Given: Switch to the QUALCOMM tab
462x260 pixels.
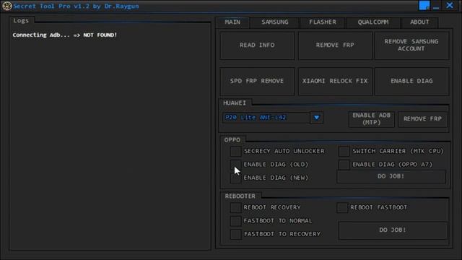Looking at the screenshot, I should point(373,22).
